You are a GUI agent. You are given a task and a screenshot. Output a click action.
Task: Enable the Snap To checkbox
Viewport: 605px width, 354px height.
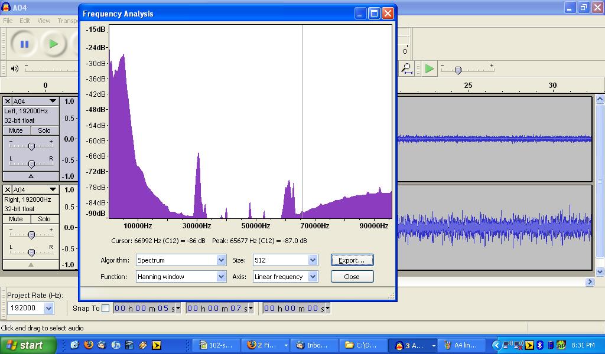point(105,308)
